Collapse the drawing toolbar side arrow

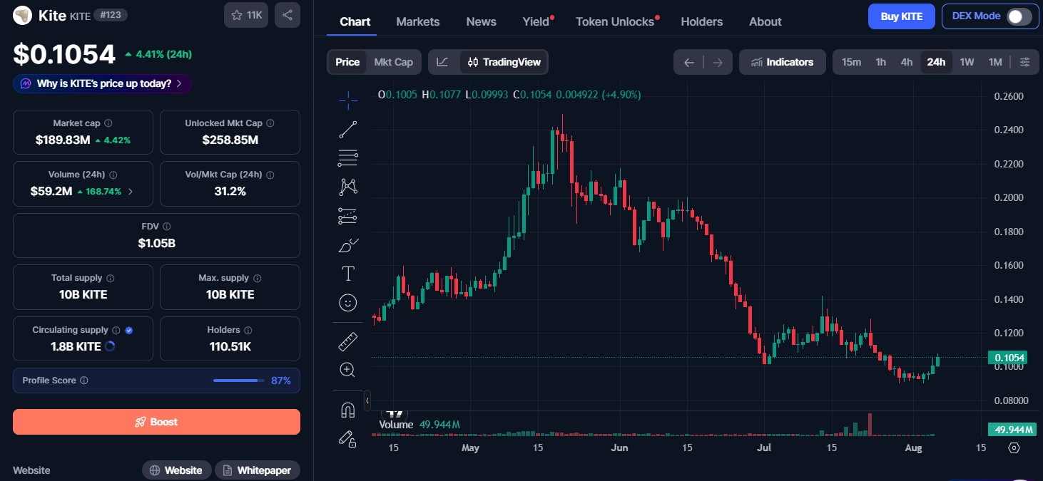click(x=367, y=400)
